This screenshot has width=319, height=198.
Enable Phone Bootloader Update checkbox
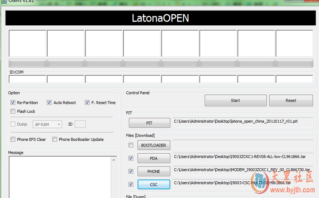pos(55,139)
